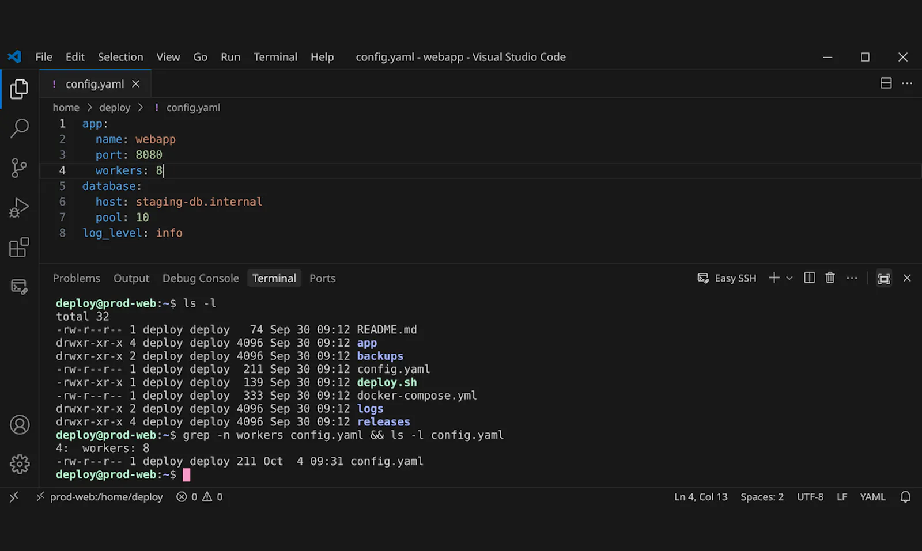This screenshot has height=551, width=922.
Task: Create a new terminal with plus icon
Action: 774,278
